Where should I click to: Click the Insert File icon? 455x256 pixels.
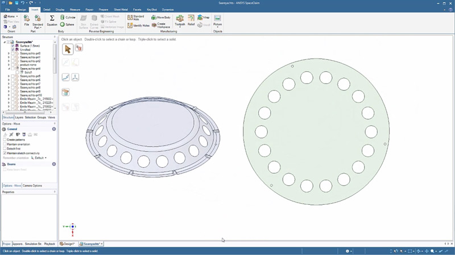27,21
